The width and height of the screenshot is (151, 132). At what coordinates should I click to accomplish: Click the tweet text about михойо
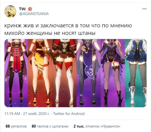[x=68, y=29]
